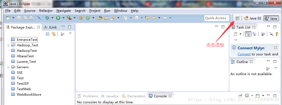Click the Search flashlight toolbar icon
Viewport: 282px width, 105px height.
(113, 18)
